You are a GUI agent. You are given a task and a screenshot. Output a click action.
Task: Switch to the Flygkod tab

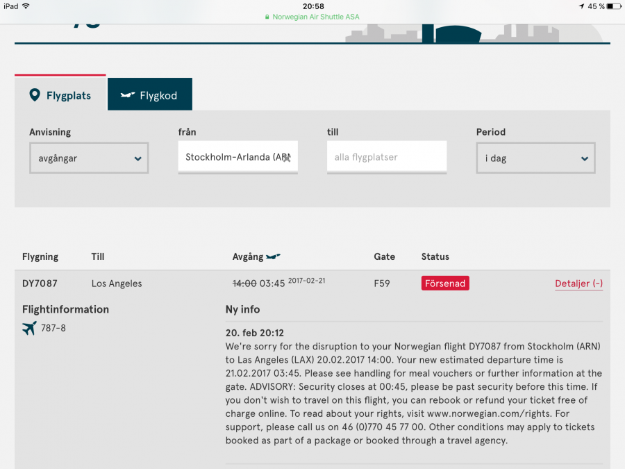pos(149,95)
